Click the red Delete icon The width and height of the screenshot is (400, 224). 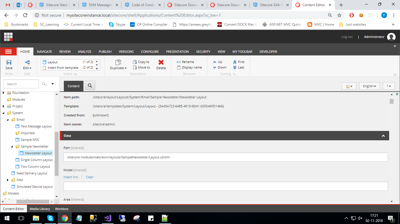click(x=161, y=62)
